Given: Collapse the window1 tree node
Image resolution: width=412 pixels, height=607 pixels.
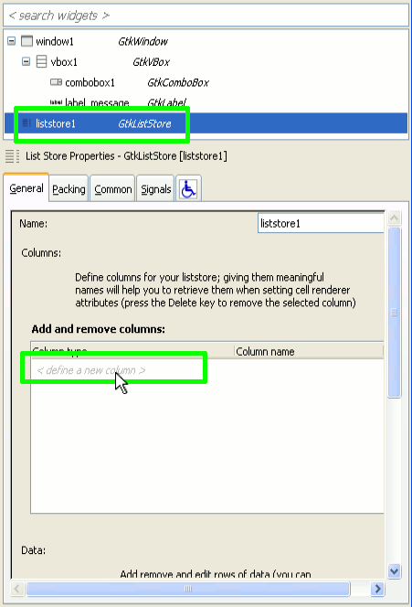Looking at the screenshot, I should 12,40.
